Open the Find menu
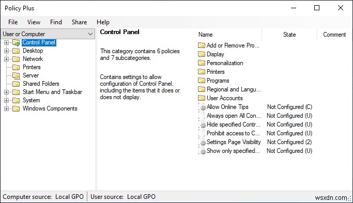The image size is (353, 203). pyautogui.click(x=56, y=22)
